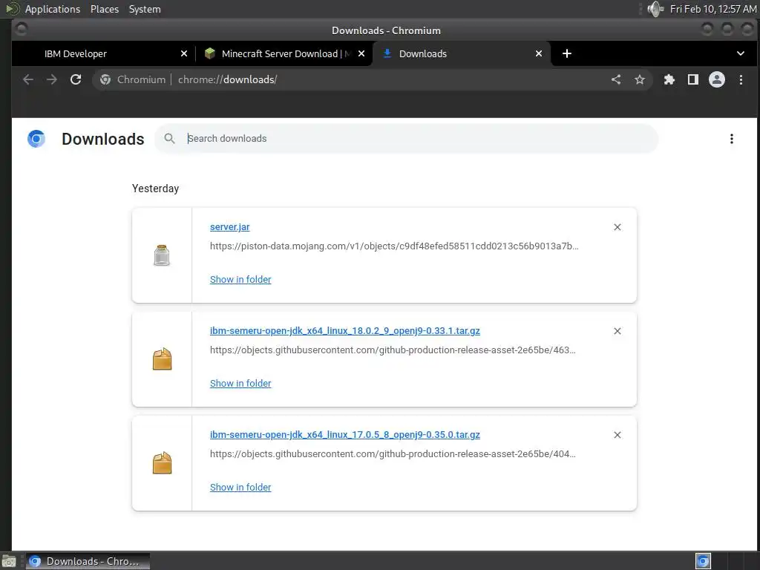Open the ibm-semeru 17.0.5_8 tar.gz link
The height and width of the screenshot is (570, 760).
344,435
